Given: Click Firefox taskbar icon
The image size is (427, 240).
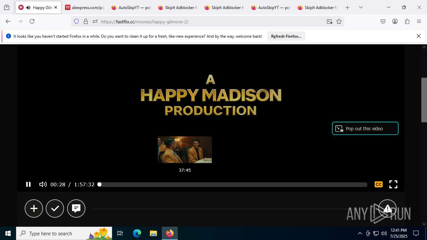Looking at the screenshot, I should pyautogui.click(x=170, y=233).
